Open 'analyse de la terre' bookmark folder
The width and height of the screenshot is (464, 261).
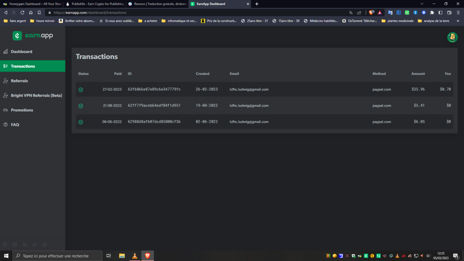tap(434, 21)
